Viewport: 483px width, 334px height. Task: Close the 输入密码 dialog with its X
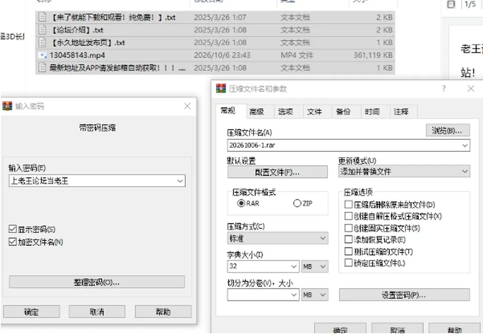187,106
